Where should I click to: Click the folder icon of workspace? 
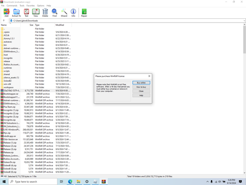tap(2, 87)
